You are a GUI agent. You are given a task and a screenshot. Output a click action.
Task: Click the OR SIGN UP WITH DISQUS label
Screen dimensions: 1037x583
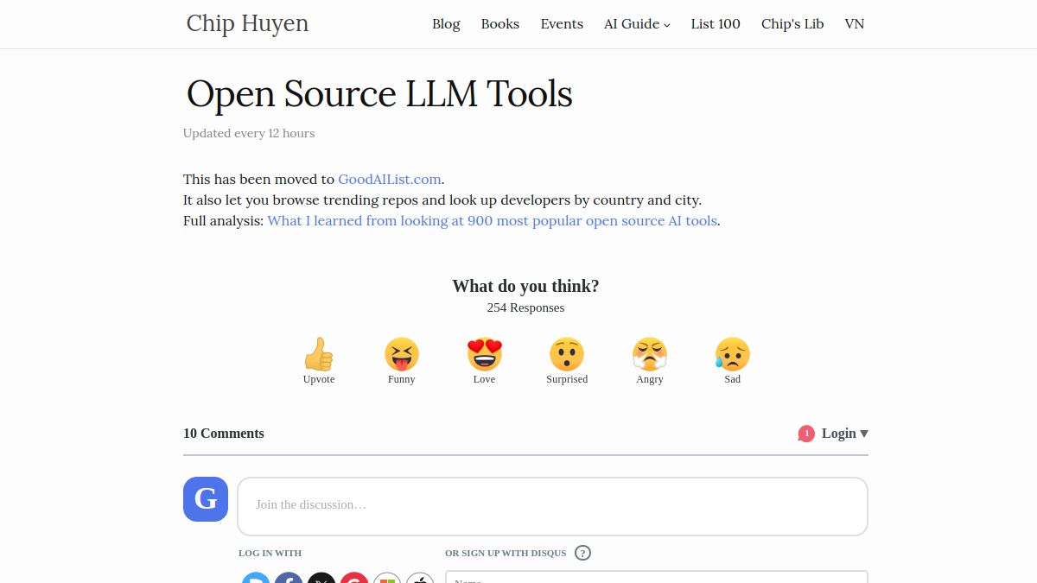coord(506,553)
